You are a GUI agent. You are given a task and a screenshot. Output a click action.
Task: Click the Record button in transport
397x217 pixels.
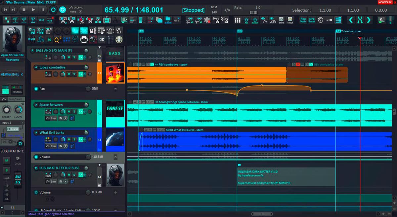(x=53, y=10)
